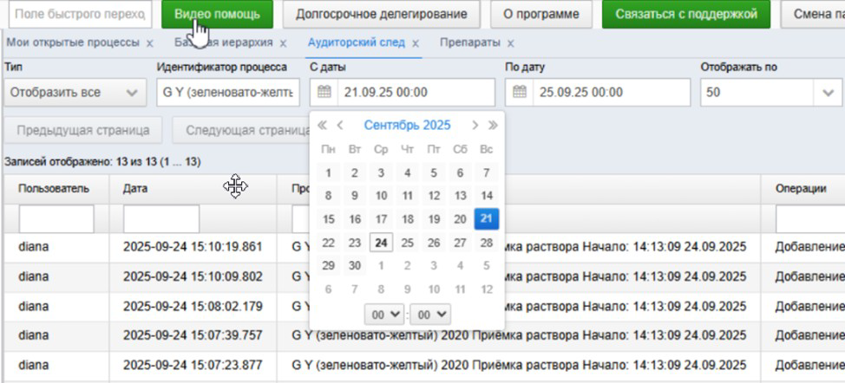This screenshot has width=845, height=383.
Task: Sort by Операции column header
Action: pos(801,189)
